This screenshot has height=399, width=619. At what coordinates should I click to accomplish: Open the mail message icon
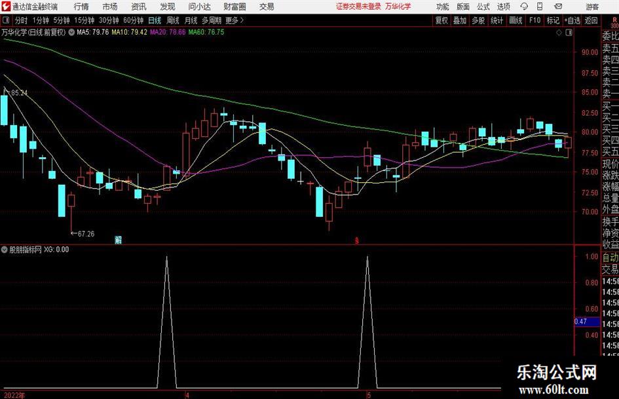point(558,7)
